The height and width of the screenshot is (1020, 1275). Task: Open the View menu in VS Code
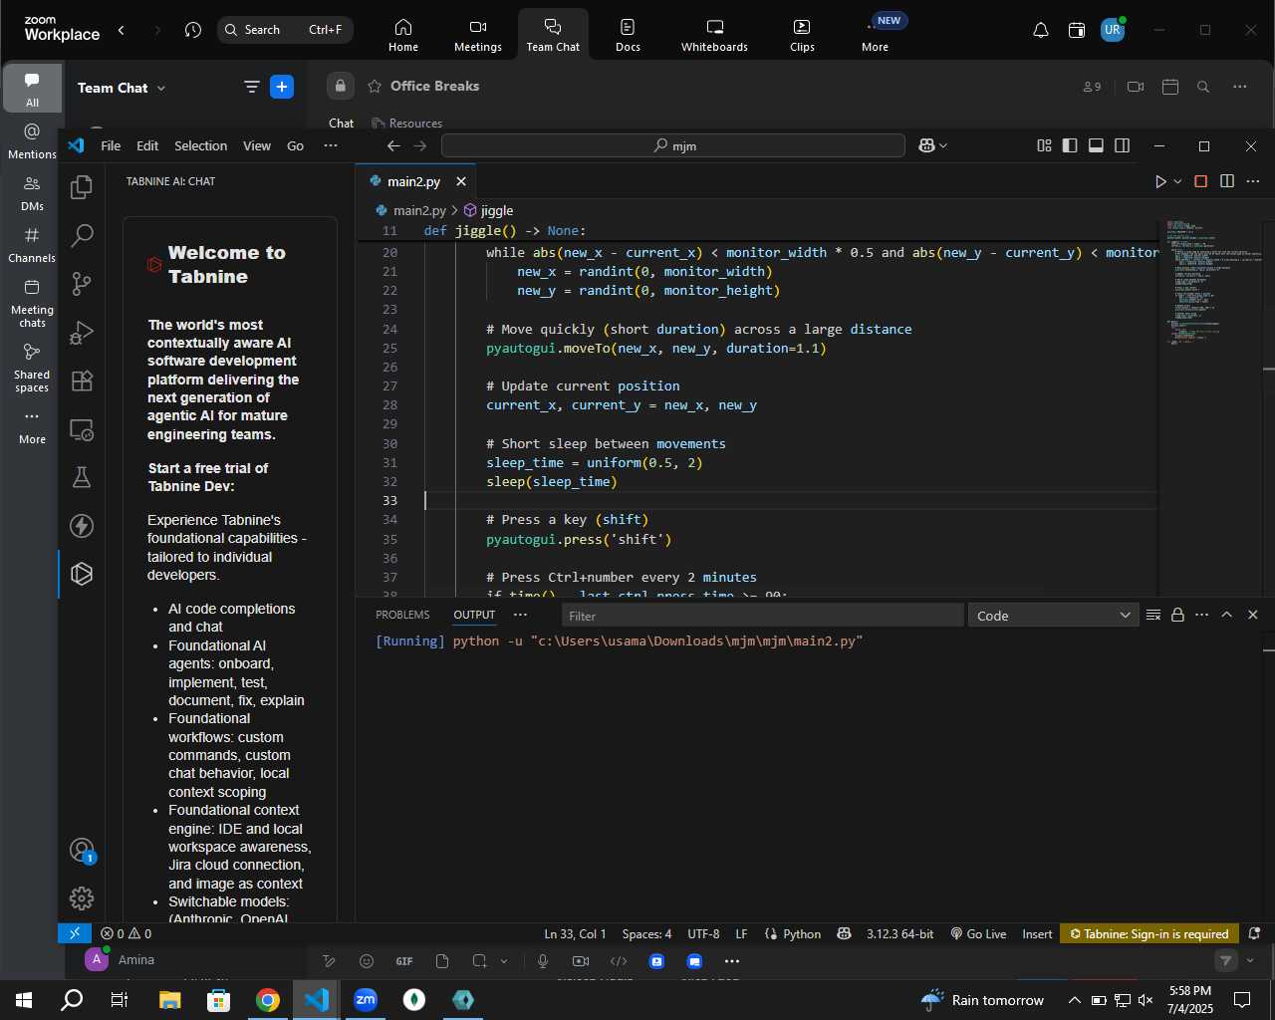(257, 145)
